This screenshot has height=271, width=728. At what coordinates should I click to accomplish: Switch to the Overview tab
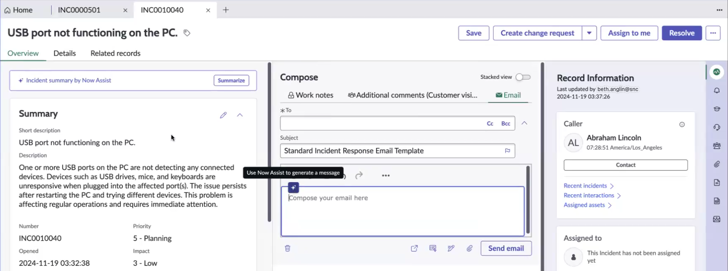point(23,53)
